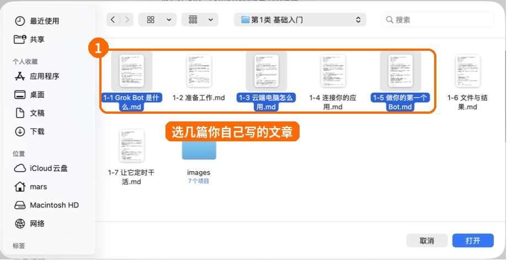507x265 pixels.
Task: Open view mode dropdown arrow
Action: 169,20
